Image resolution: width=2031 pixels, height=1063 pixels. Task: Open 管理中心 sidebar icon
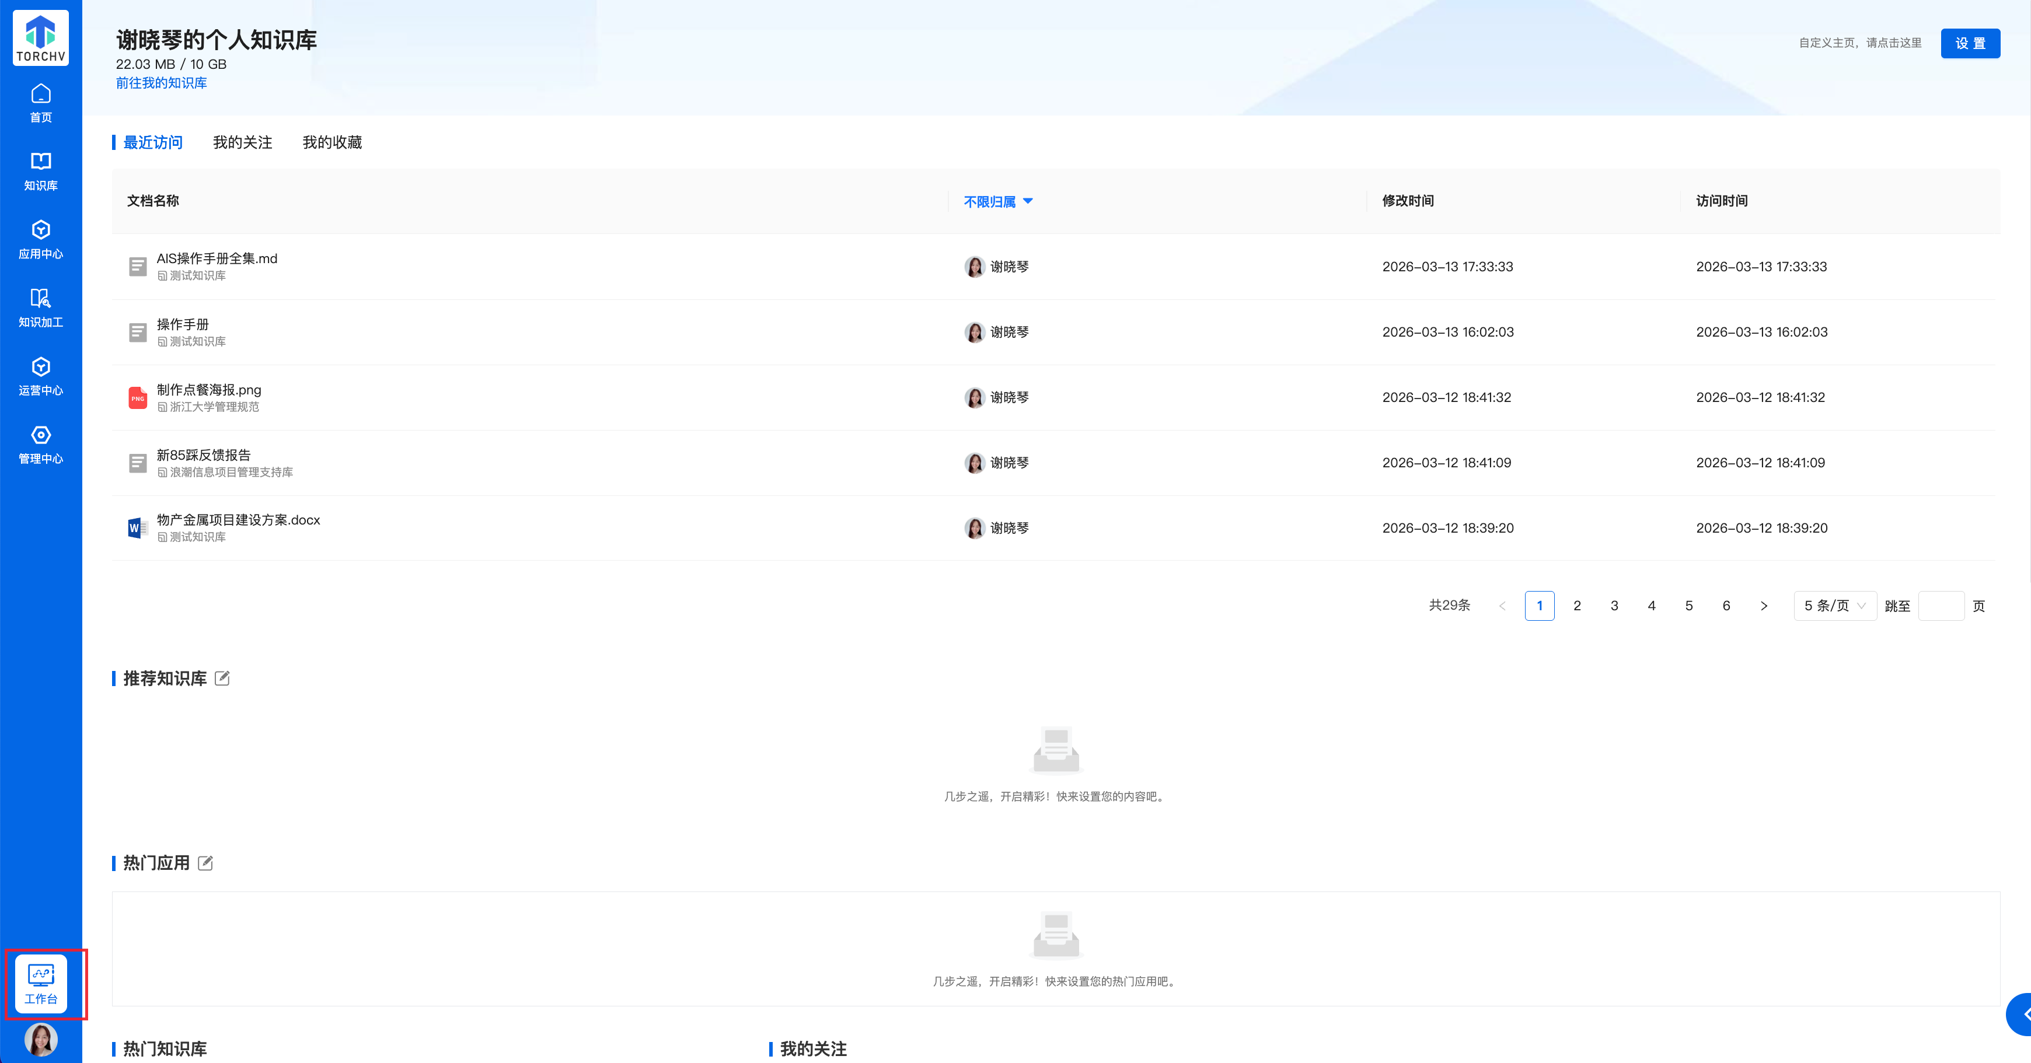[x=41, y=445]
